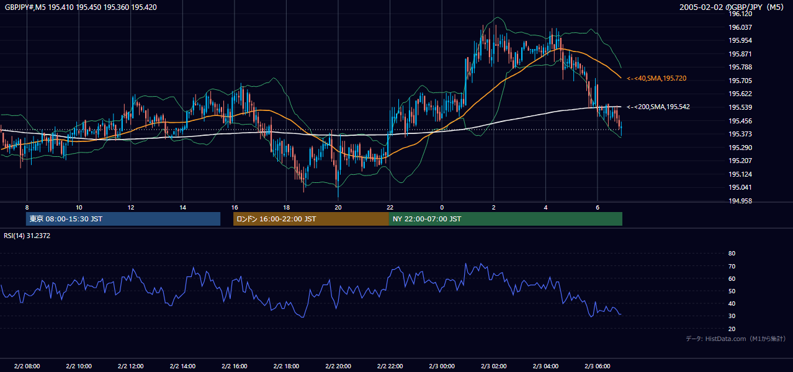Image resolution: width=793 pixels, height=372 pixels.
Task: Click price axis label 194.958
Action: click(740, 201)
